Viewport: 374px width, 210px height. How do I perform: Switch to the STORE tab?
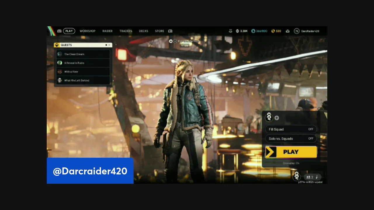[x=160, y=31]
